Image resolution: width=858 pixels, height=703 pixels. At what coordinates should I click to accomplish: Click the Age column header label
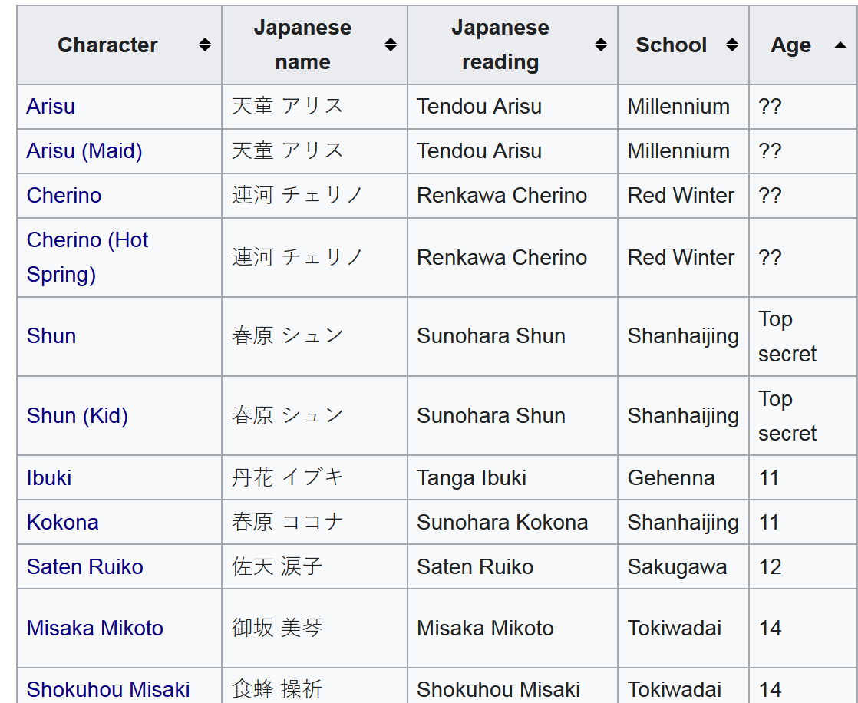(790, 45)
